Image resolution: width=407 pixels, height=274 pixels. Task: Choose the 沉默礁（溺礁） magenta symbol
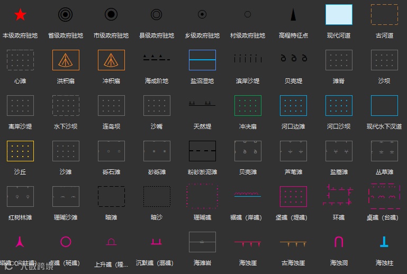pyautogui.click(x=157, y=242)
